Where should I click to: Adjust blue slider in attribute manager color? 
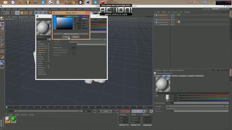[204, 100]
